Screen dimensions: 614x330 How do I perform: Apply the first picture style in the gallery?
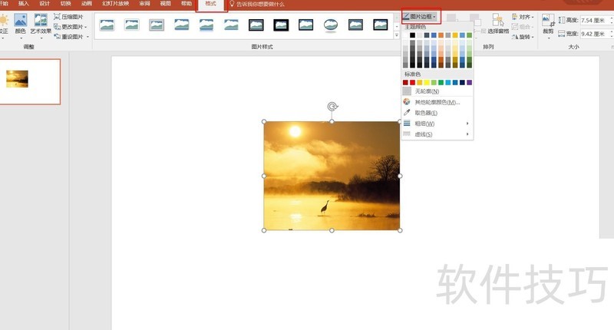pos(107,25)
